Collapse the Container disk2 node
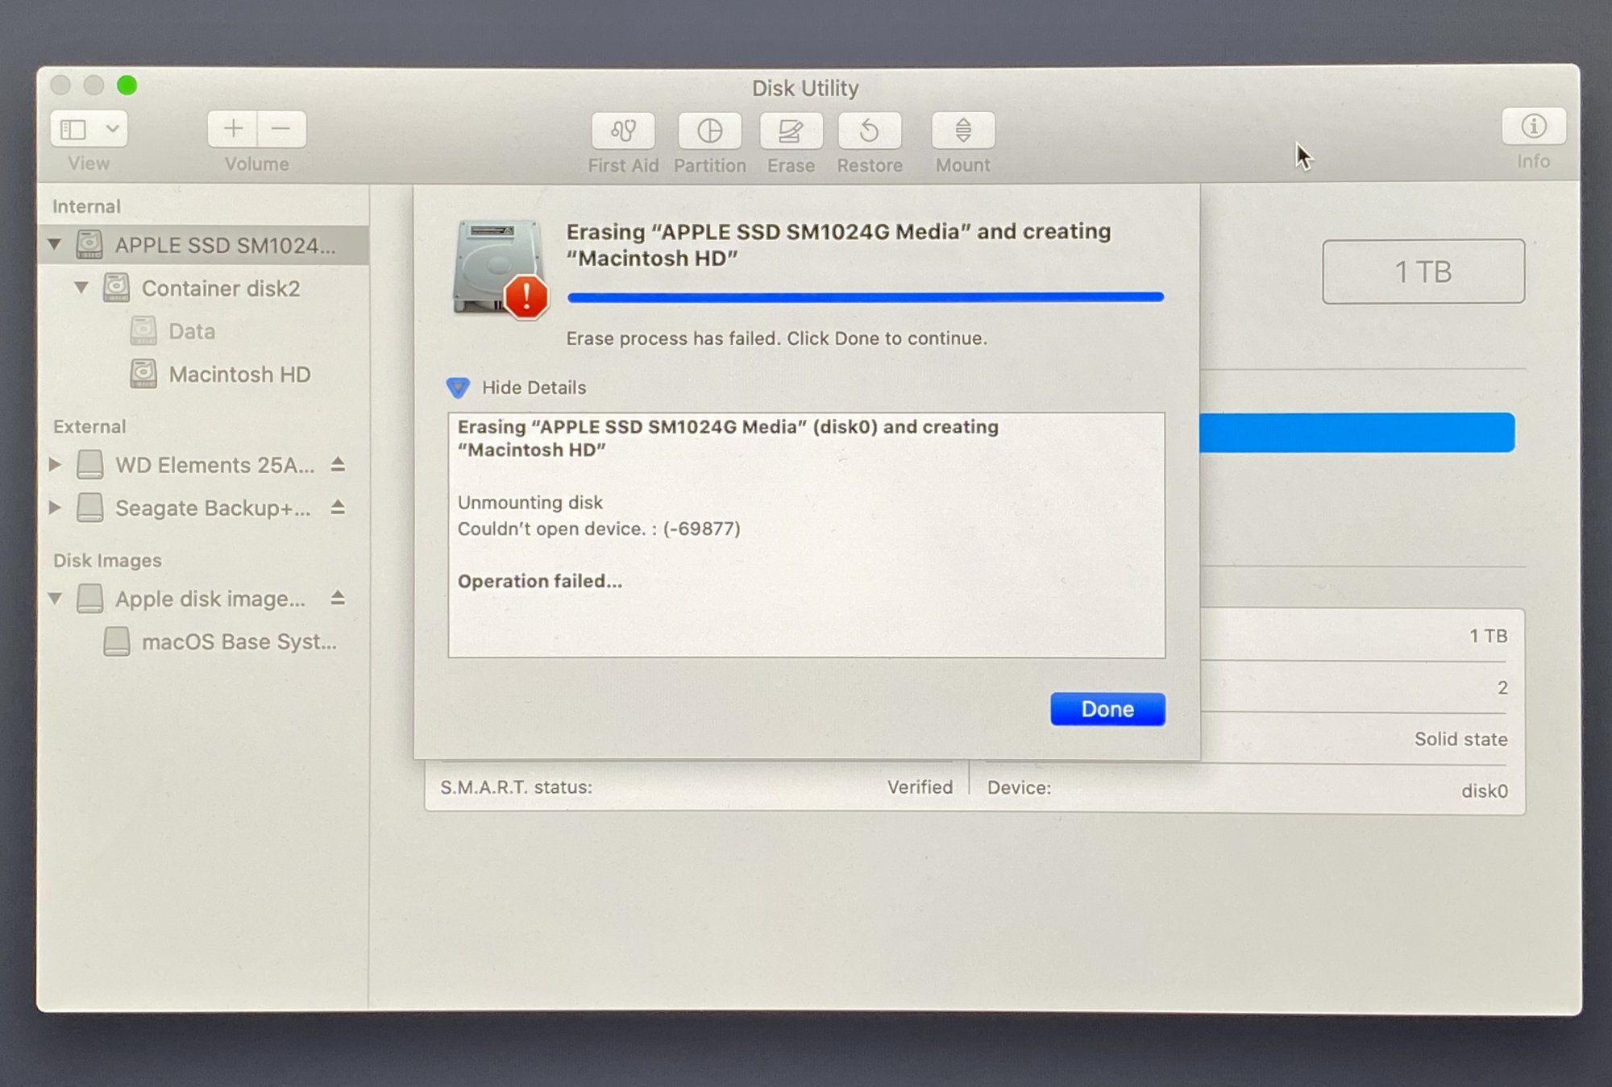The height and width of the screenshot is (1087, 1612). coord(81,287)
